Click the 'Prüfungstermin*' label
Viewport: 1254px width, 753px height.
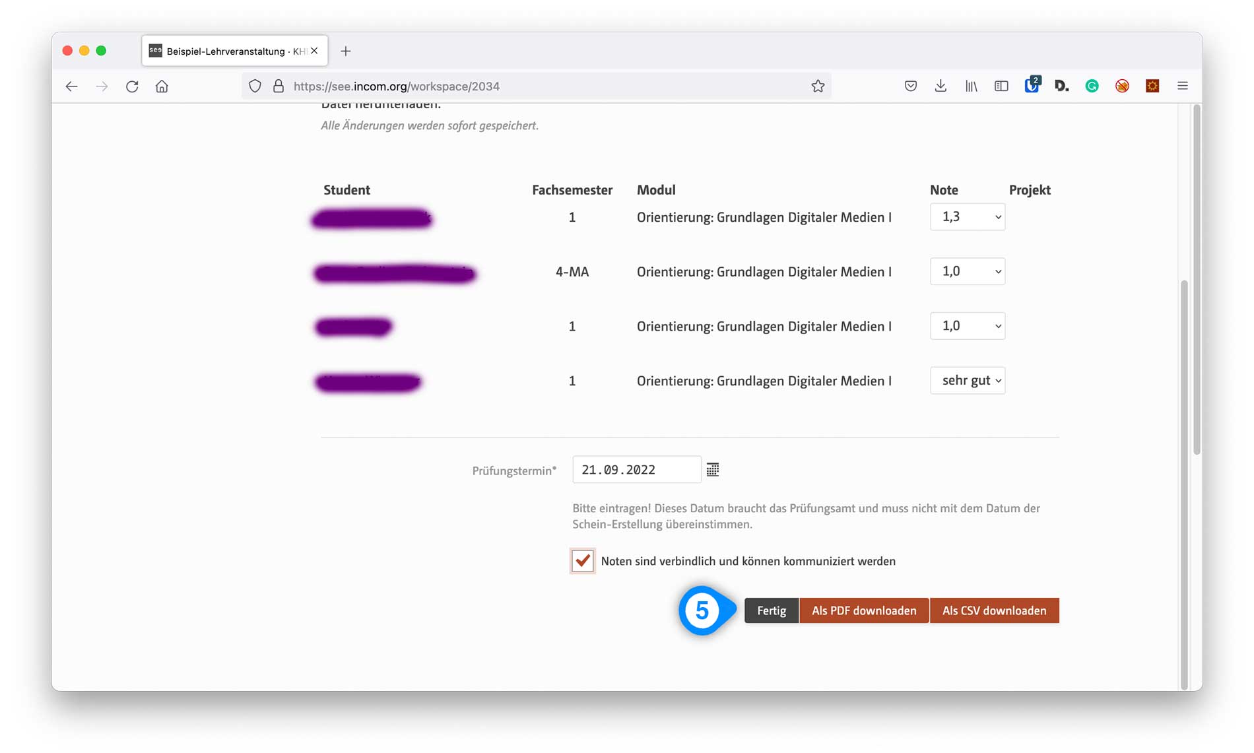pyautogui.click(x=514, y=471)
